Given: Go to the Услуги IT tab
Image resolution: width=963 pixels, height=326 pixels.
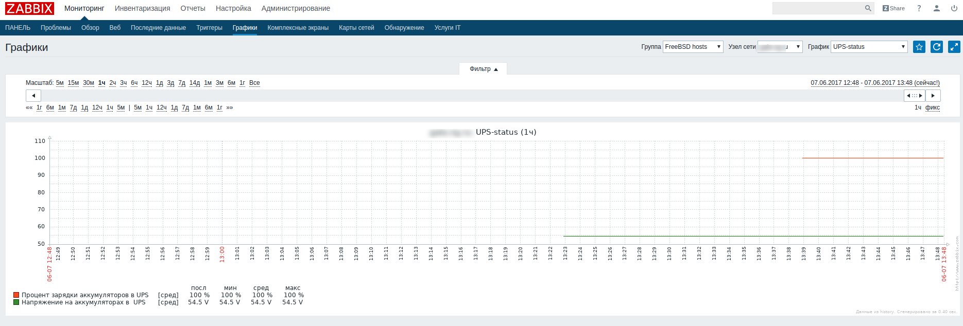Looking at the screenshot, I should pos(448,28).
